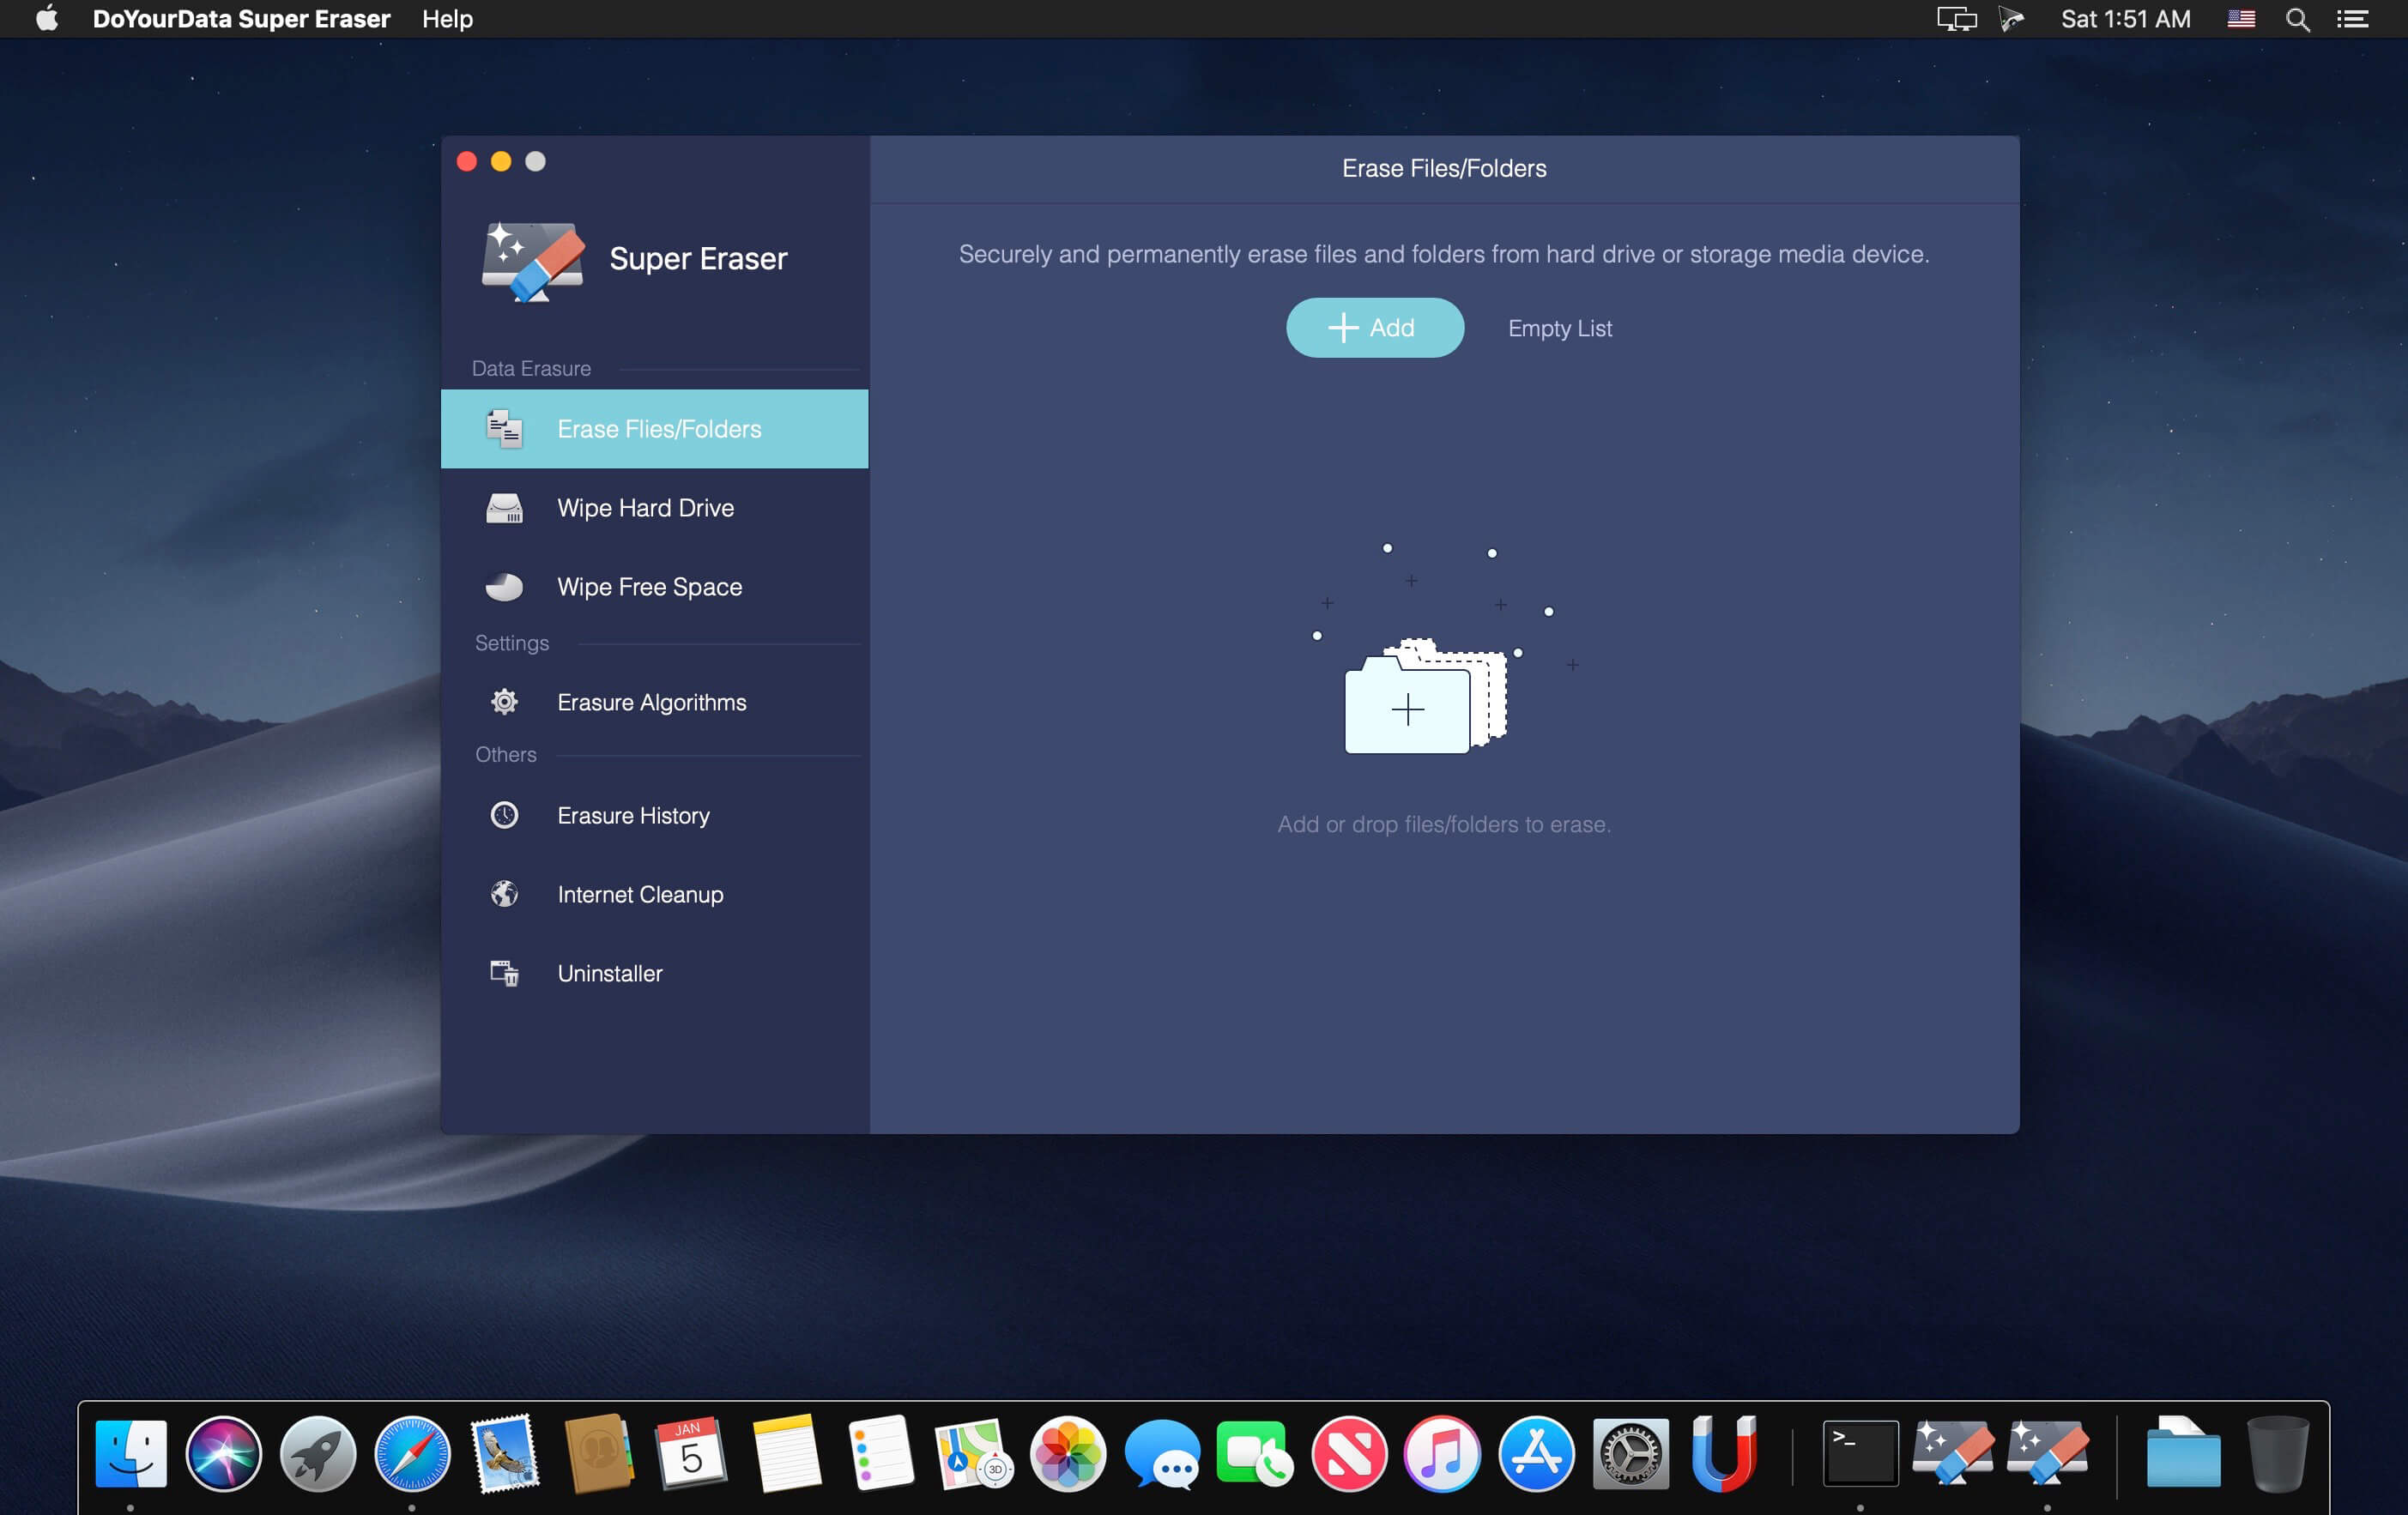Viewport: 2408px width, 1515px height.
Task: Open the Trash in the Dock
Action: coord(2277,1453)
